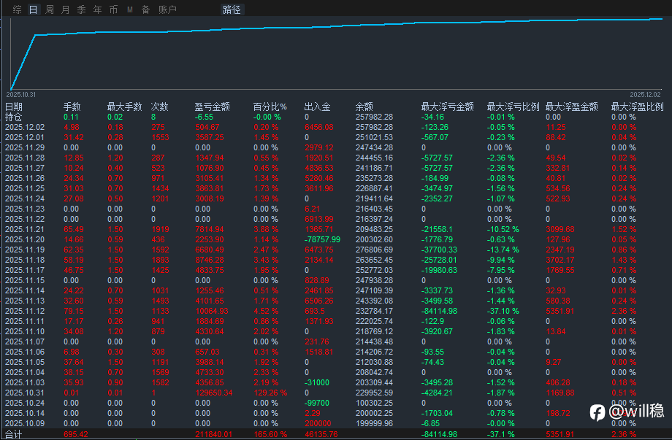Image resolution: width=672 pixels, height=440 pixels.
Task: Select the 2025.12.01 date row
Action: [25, 137]
